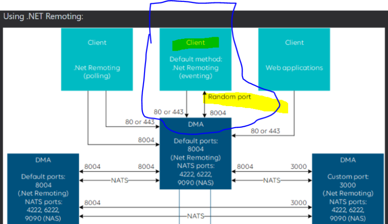Screen dimensions: 388x224
Task: Click "80 or 443" label on polling client line
Action: tap(140, 122)
